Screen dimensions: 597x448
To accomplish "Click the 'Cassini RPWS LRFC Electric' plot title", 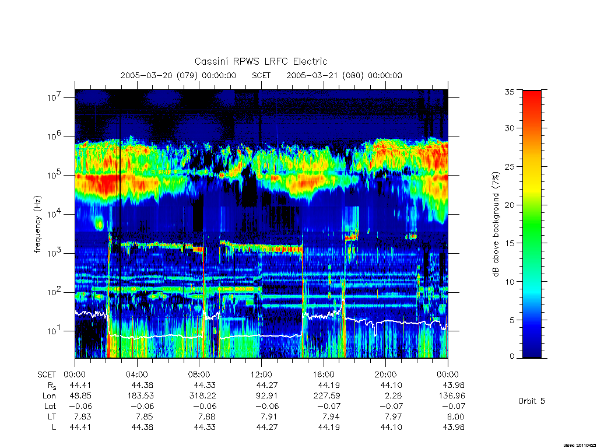I will coord(261,61).
